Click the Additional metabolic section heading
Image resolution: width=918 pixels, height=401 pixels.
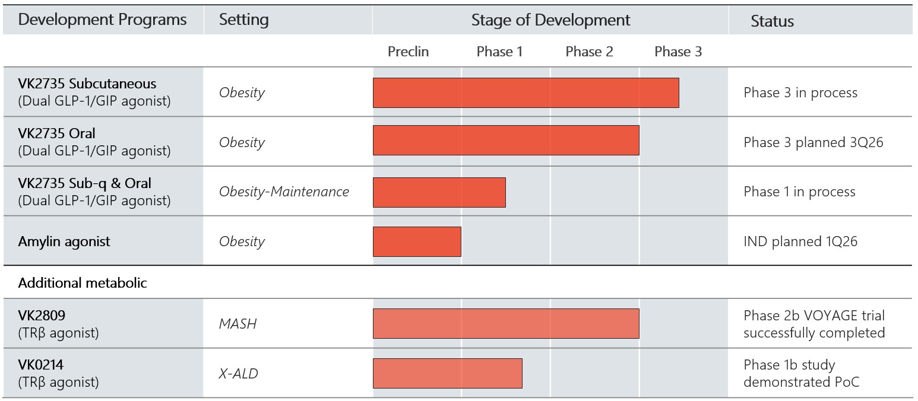pos(83,282)
